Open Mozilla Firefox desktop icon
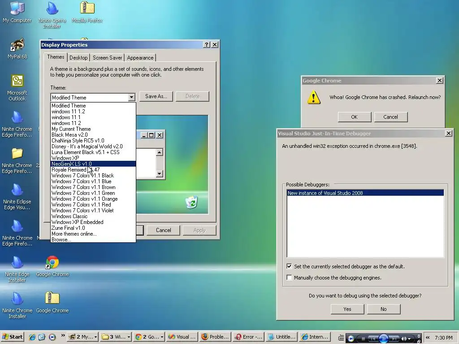459x344 pixels. tap(87, 12)
